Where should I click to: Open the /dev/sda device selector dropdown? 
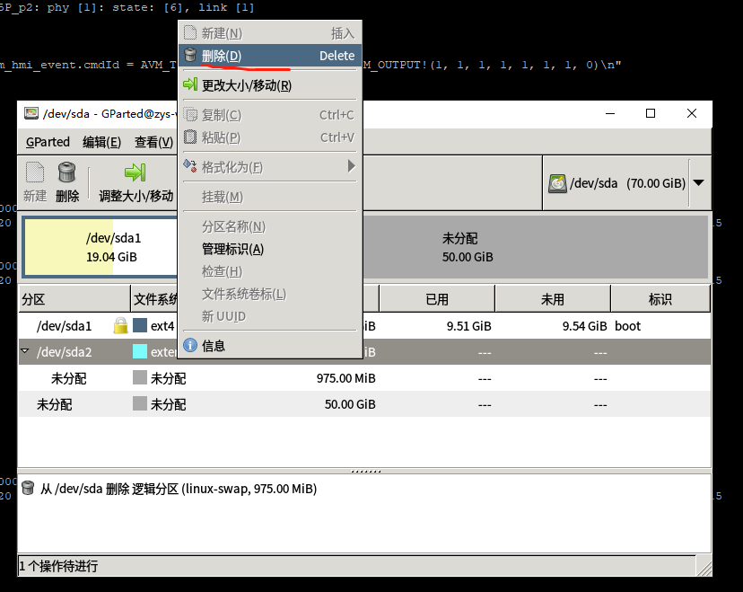699,182
